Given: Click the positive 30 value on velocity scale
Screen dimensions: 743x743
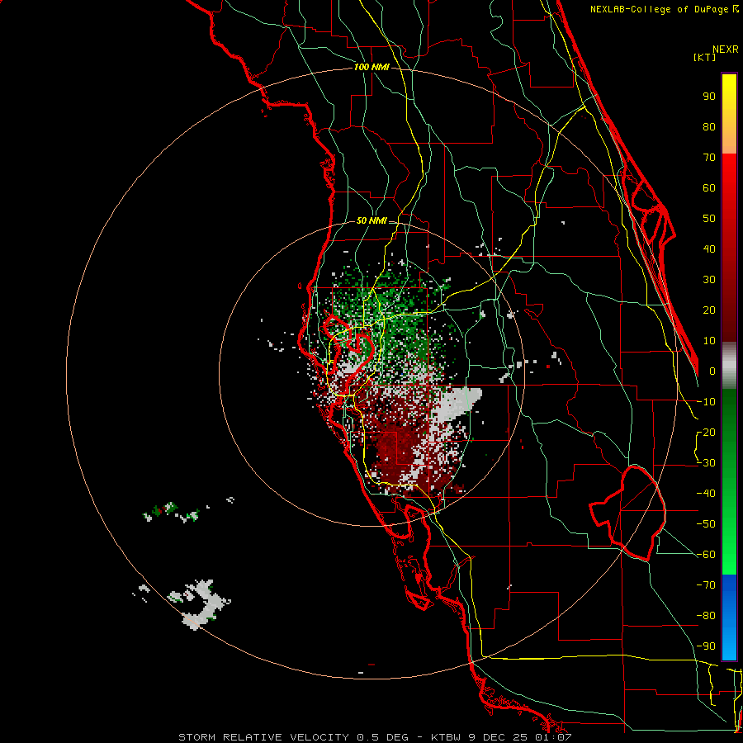Looking at the screenshot, I should coord(709,280).
